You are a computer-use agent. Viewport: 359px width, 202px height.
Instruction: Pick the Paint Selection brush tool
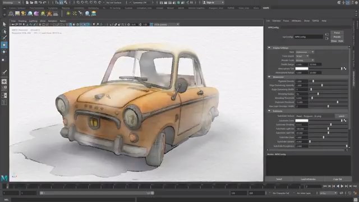point(4,38)
